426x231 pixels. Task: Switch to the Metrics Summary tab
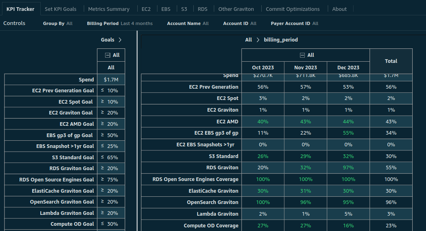click(x=109, y=9)
